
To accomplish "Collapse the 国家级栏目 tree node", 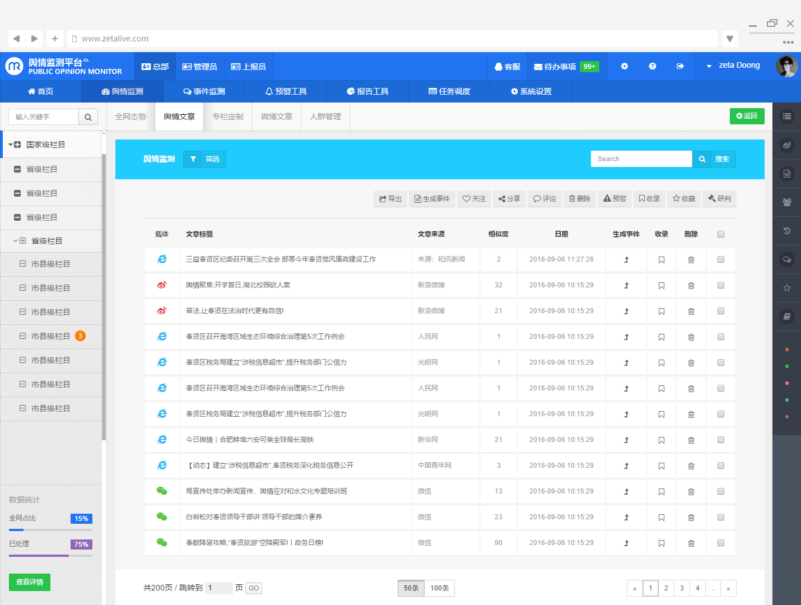I will click(x=11, y=145).
